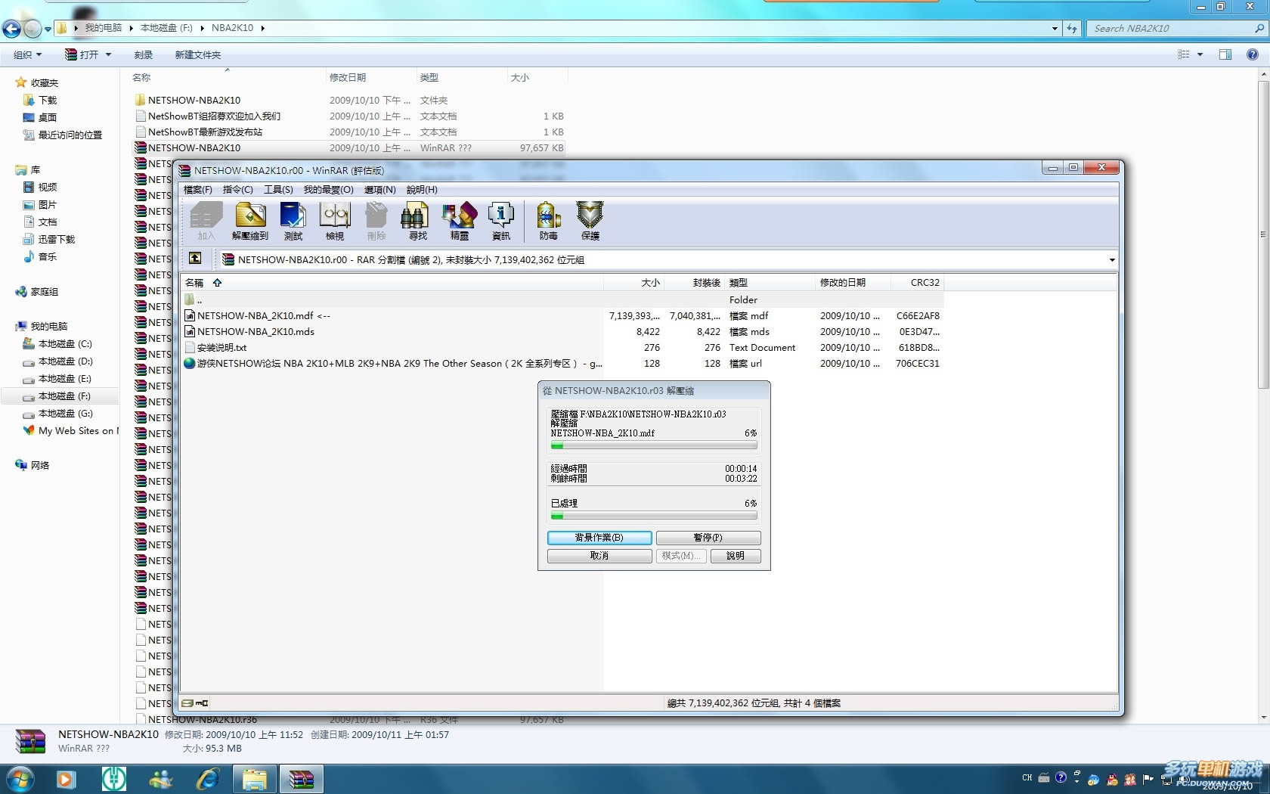Click the WinRAR Info toolbar icon
This screenshot has width=1270, height=794.
500,221
